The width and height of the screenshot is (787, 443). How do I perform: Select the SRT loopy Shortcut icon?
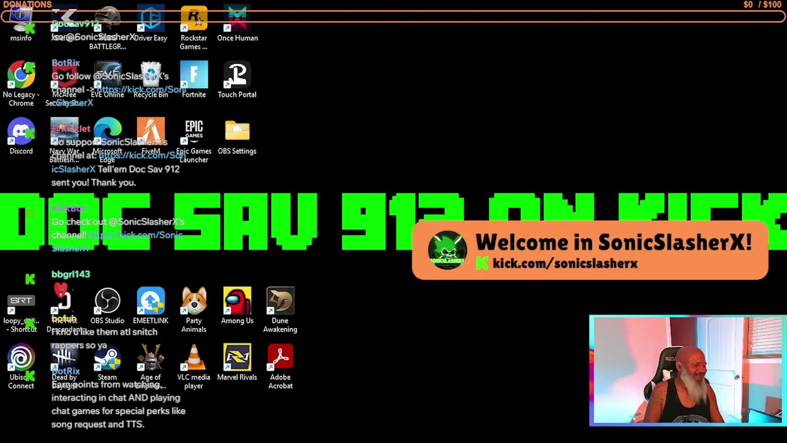click(x=21, y=311)
